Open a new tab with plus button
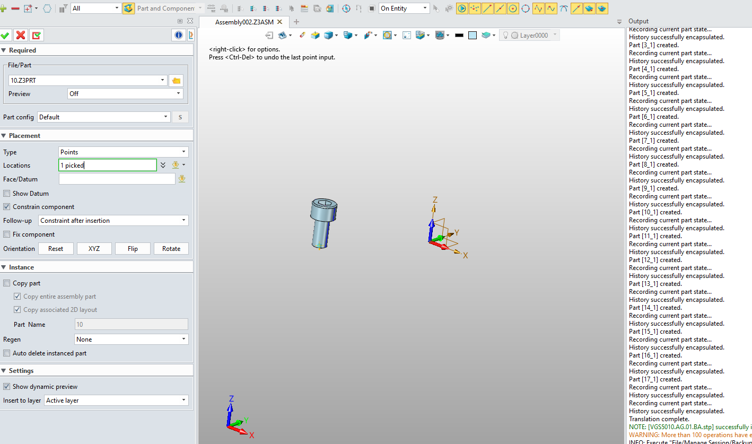The image size is (752, 444). 296,22
